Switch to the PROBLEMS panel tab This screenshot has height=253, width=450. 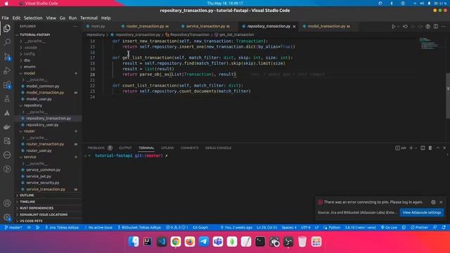click(x=96, y=148)
